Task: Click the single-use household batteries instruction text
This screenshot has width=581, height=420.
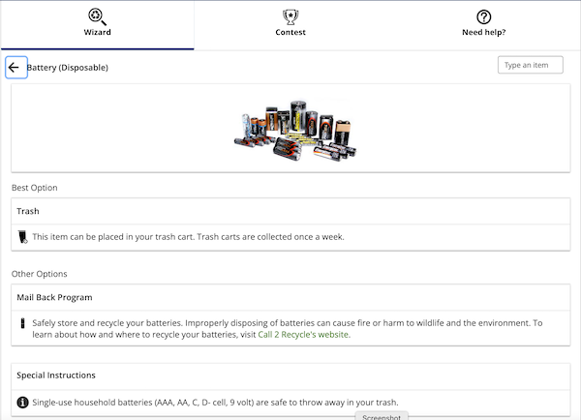Action: click(x=215, y=403)
